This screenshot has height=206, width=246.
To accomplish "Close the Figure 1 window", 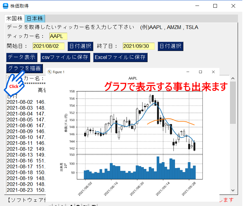I will click(x=213, y=72).
